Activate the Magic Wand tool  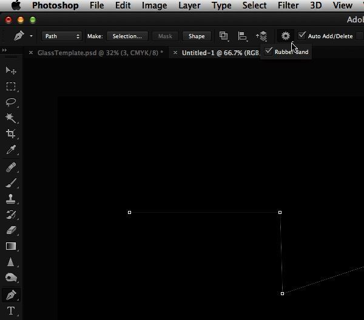[11, 118]
